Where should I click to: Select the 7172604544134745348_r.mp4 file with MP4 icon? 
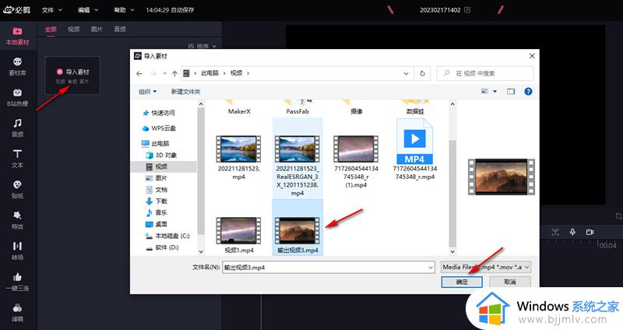click(415, 150)
